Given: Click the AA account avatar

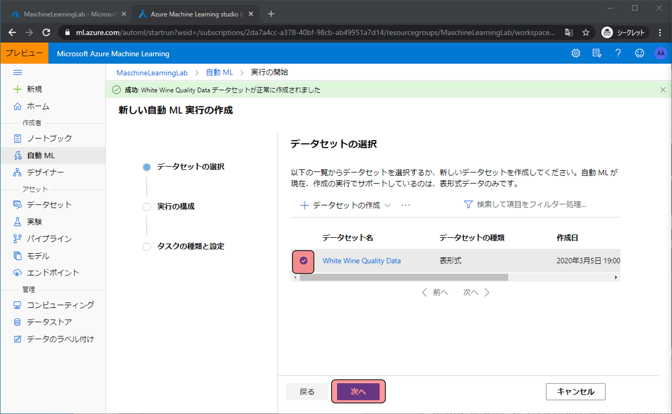Looking at the screenshot, I should click(x=660, y=53).
